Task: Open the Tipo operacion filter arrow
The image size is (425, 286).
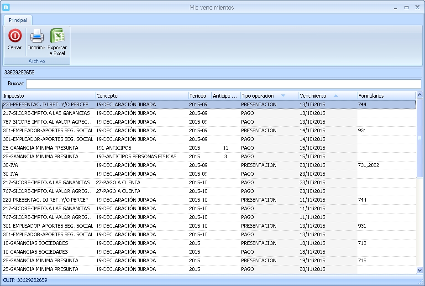Action: click(x=283, y=96)
